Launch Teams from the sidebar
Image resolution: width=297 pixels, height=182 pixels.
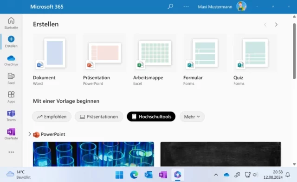(x=11, y=116)
